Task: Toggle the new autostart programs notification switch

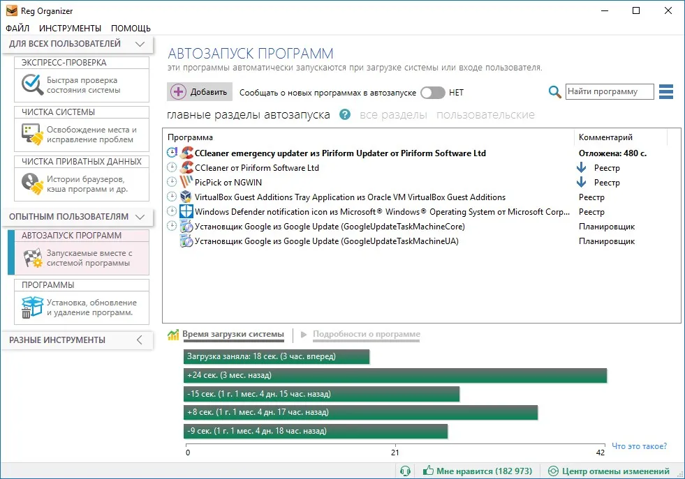Action: [432, 93]
